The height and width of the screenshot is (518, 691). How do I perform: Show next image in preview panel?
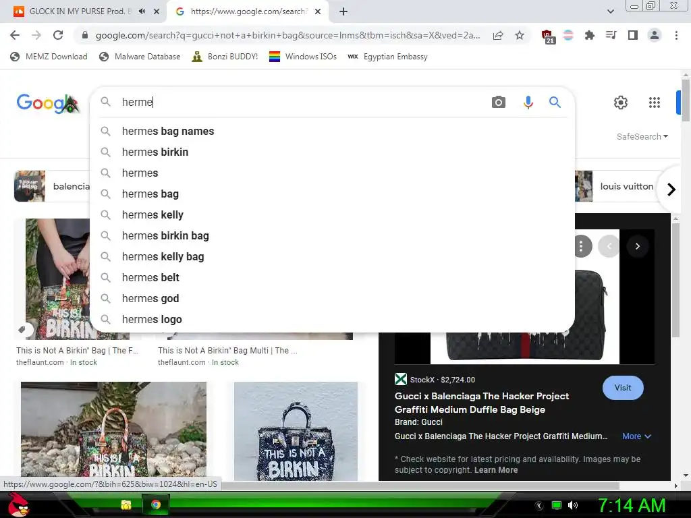(637, 246)
